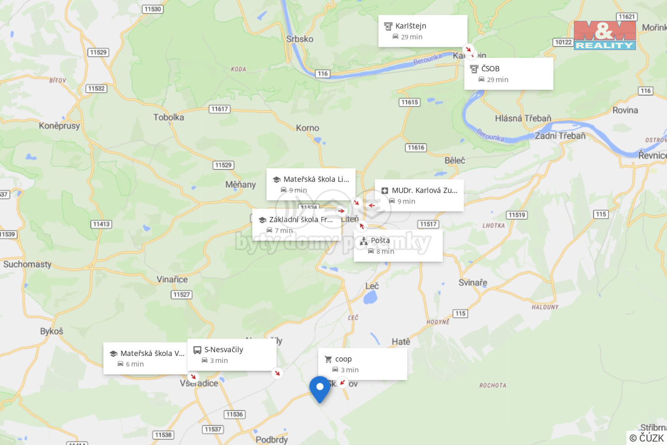This screenshot has width=667, height=445.
Task: Click the red arrow below S-Nesvačily card
Action: coord(277,373)
